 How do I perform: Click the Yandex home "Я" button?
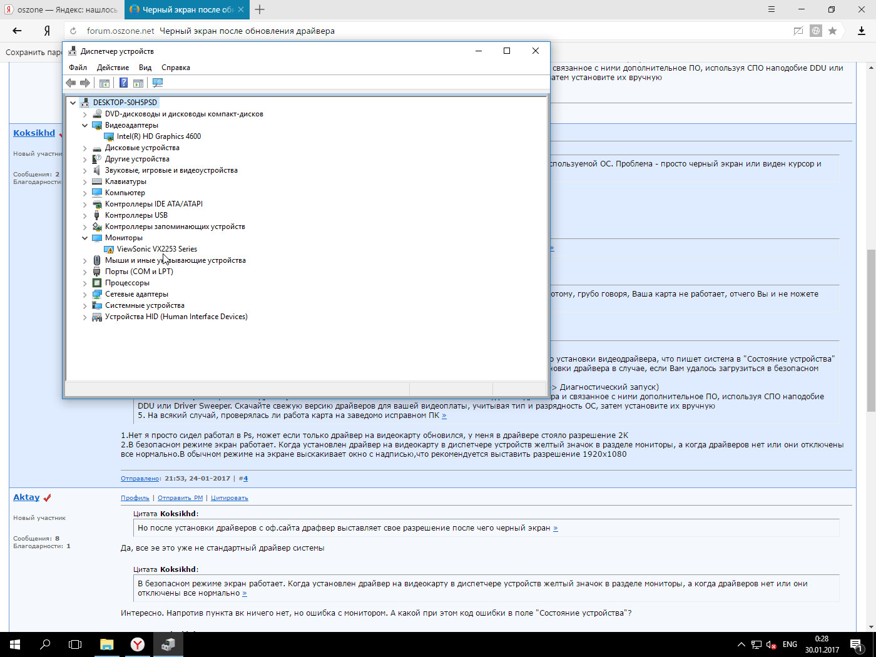pos(47,31)
